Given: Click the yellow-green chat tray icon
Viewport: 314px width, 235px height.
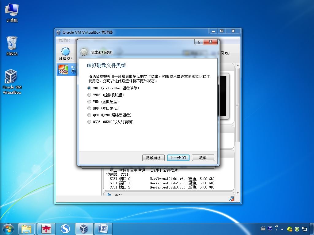Looking at the screenshot, I should (x=289, y=229).
